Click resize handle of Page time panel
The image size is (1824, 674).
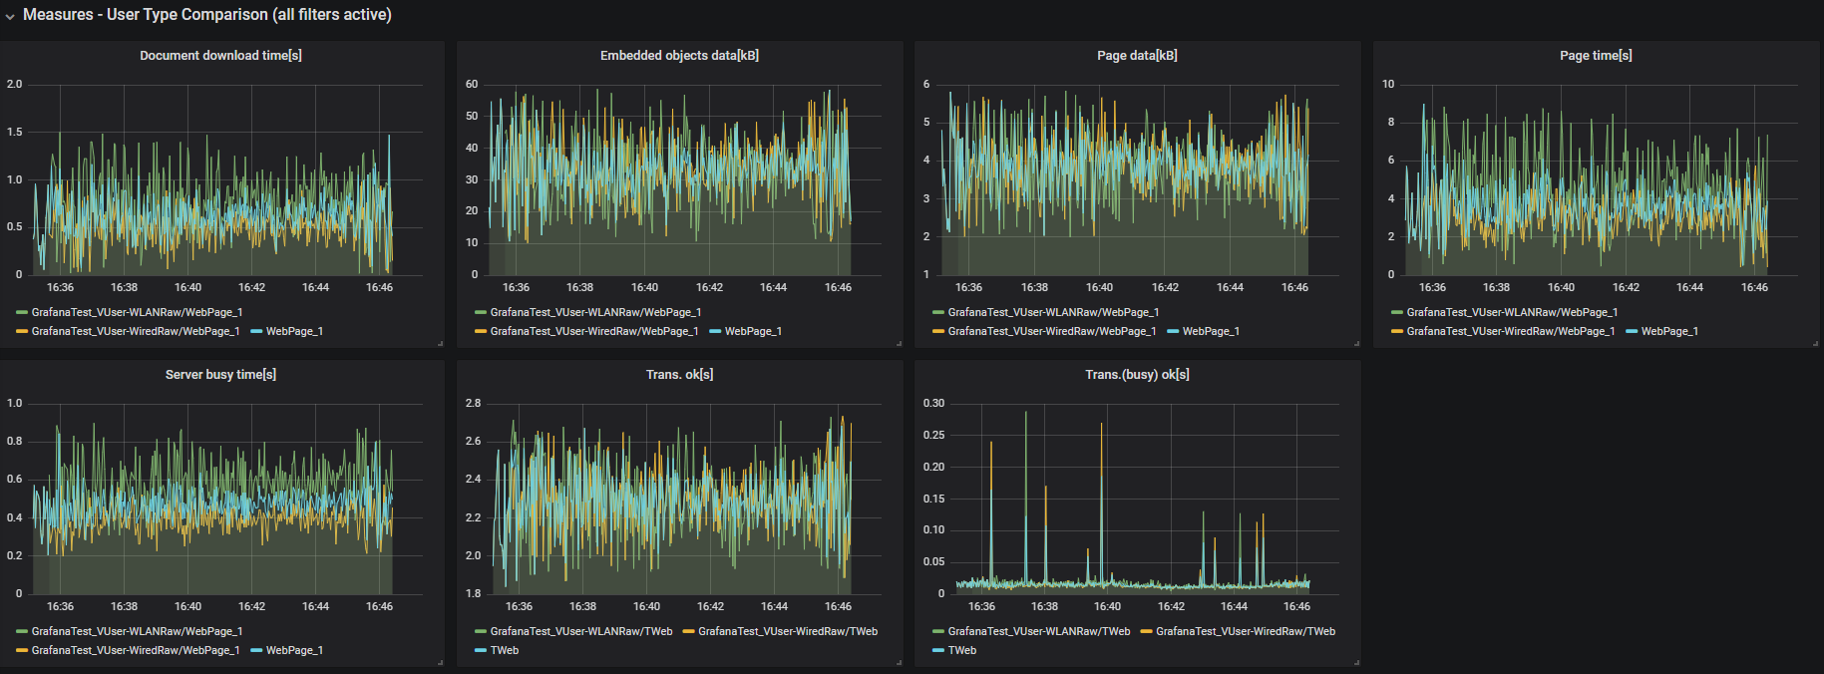[1815, 343]
